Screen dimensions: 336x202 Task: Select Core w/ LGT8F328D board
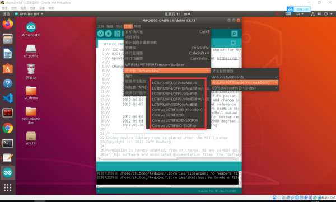tap(178, 115)
